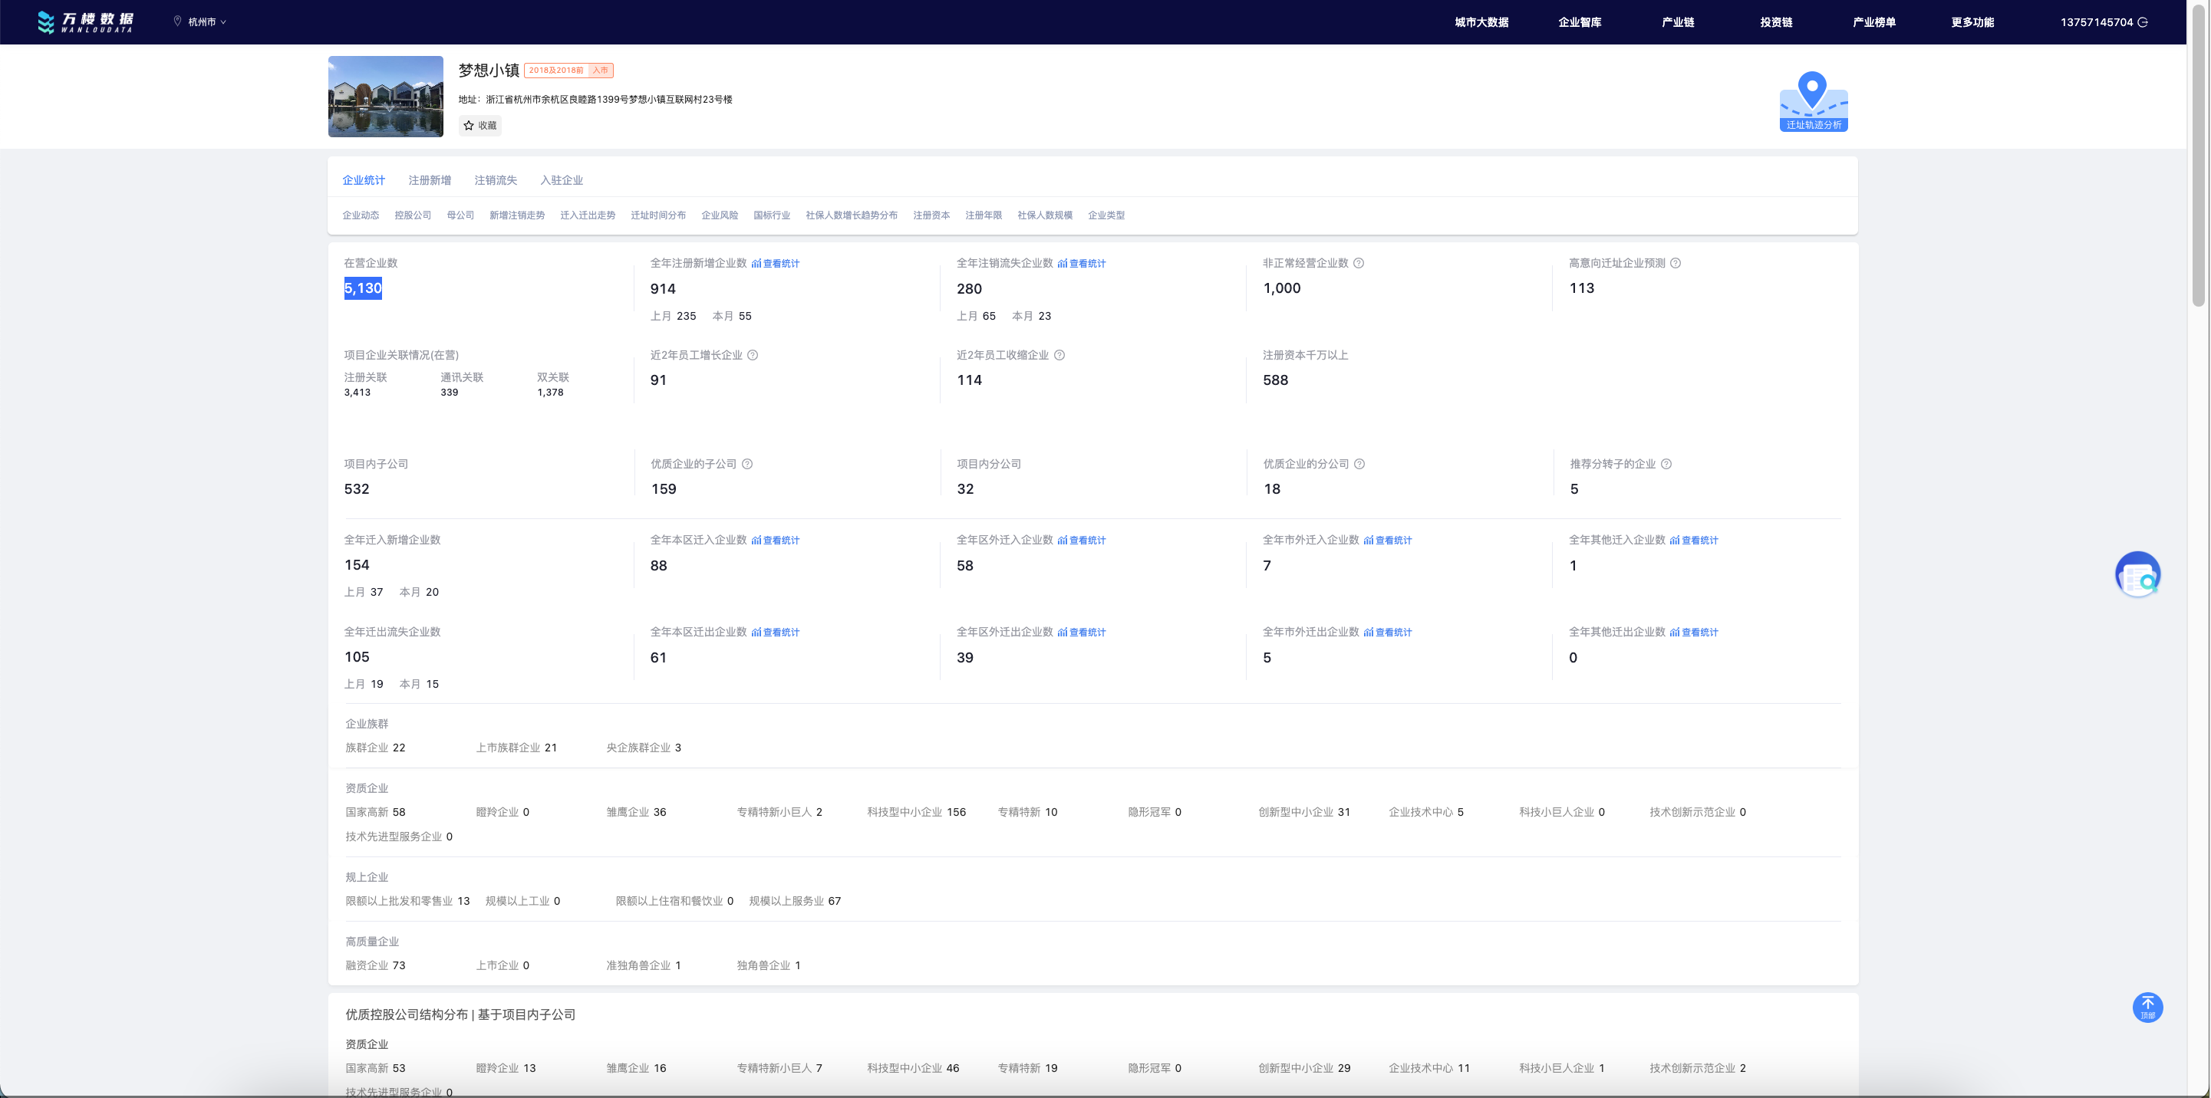Viewport: 2211px width, 1098px height.
Task: Open the 城市大数据 navigation menu
Action: pos(1481,22)
